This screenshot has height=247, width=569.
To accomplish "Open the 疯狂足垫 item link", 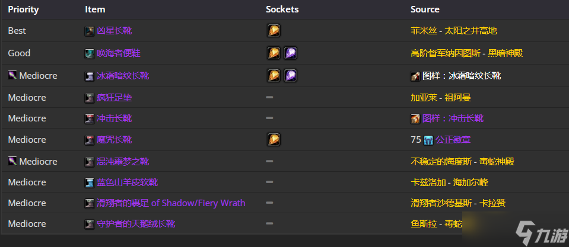I will point(115,97).
